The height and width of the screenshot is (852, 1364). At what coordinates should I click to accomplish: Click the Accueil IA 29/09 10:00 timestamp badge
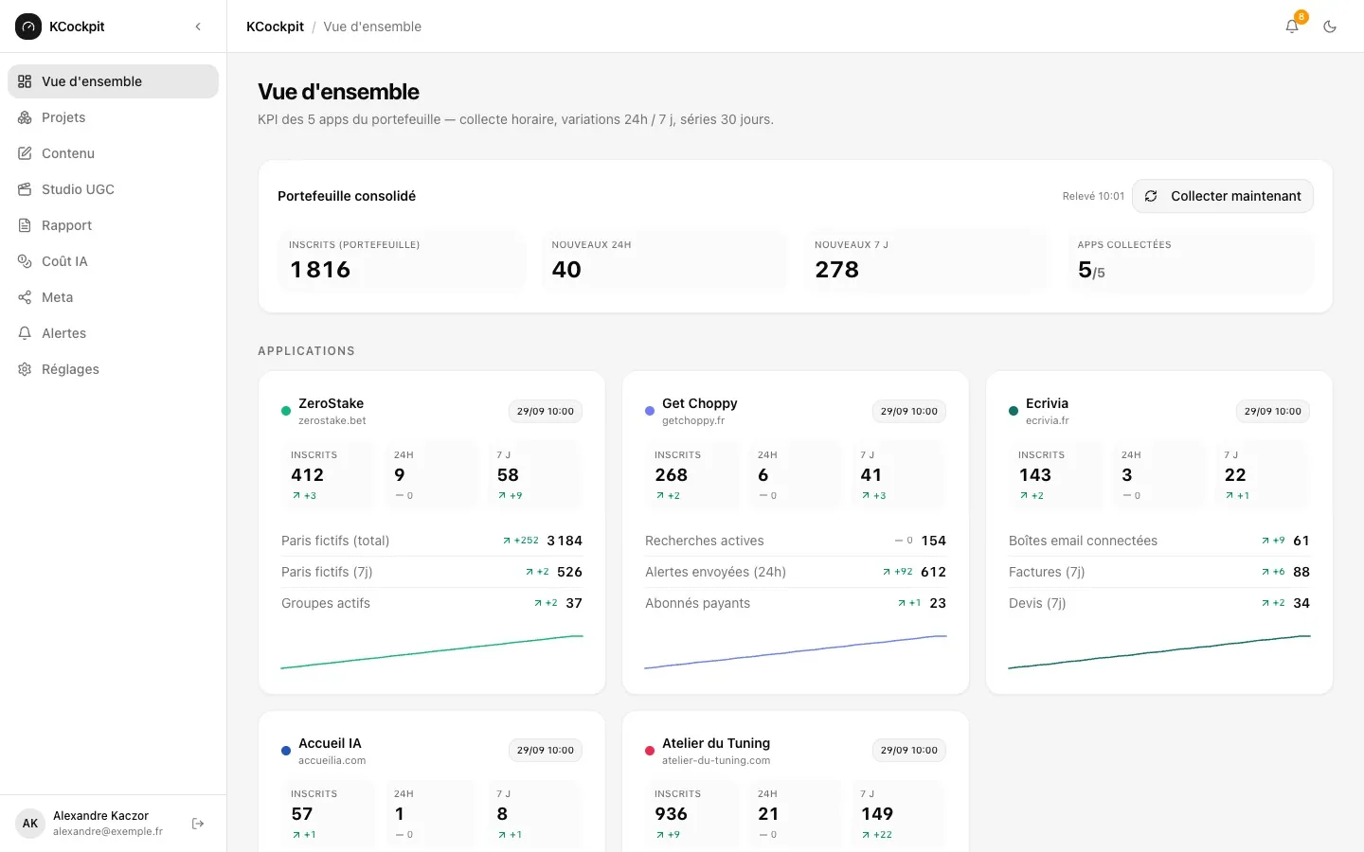point(546,751)
